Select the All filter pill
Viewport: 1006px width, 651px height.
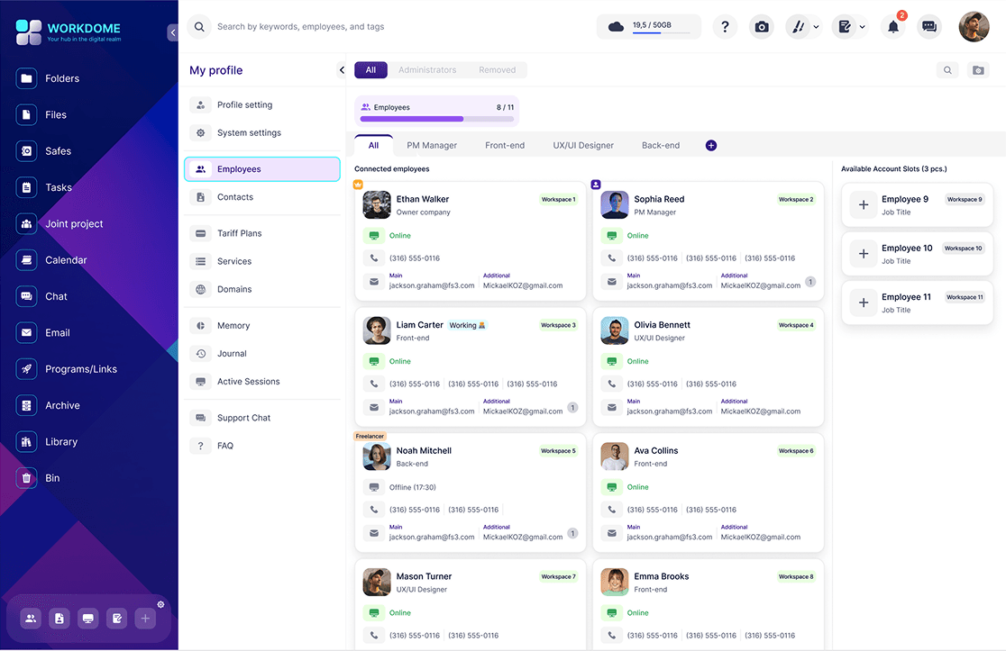(370, 70)
